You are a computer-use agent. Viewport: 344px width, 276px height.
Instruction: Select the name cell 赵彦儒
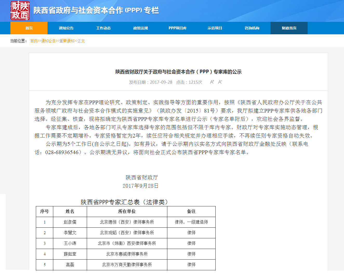point(70,222)
